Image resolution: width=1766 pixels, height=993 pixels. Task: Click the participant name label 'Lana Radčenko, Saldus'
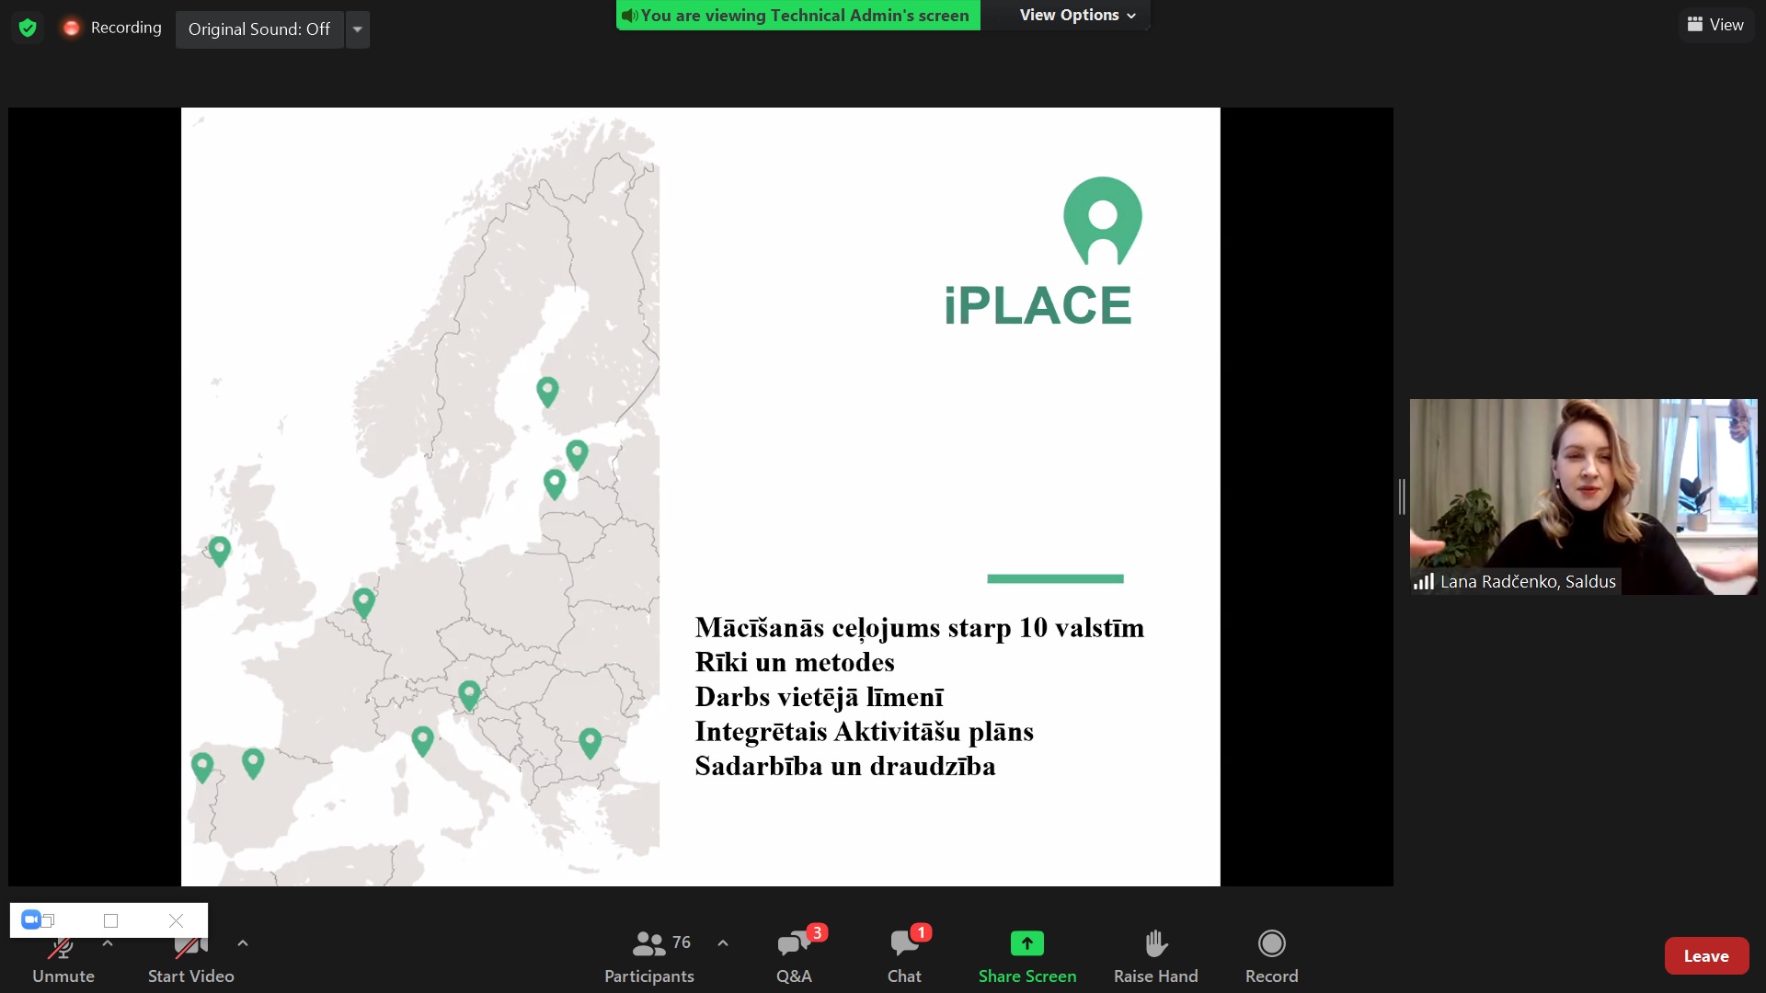pos(1528,582)
